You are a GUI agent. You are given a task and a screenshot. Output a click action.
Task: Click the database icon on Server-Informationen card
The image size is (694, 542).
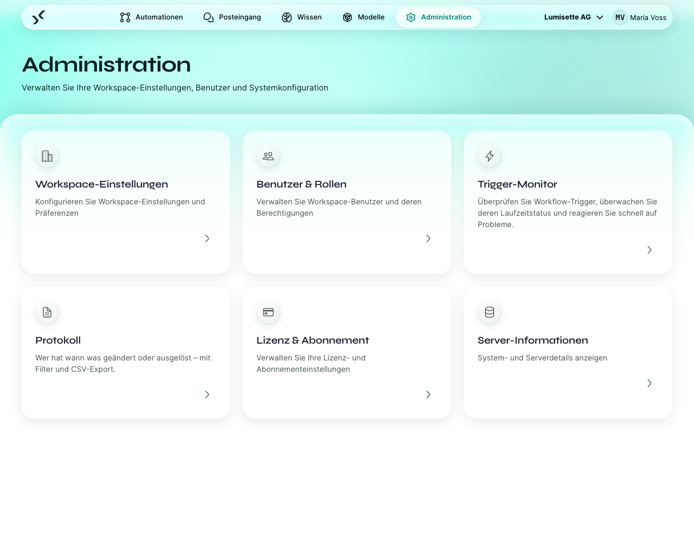point(490,312)
